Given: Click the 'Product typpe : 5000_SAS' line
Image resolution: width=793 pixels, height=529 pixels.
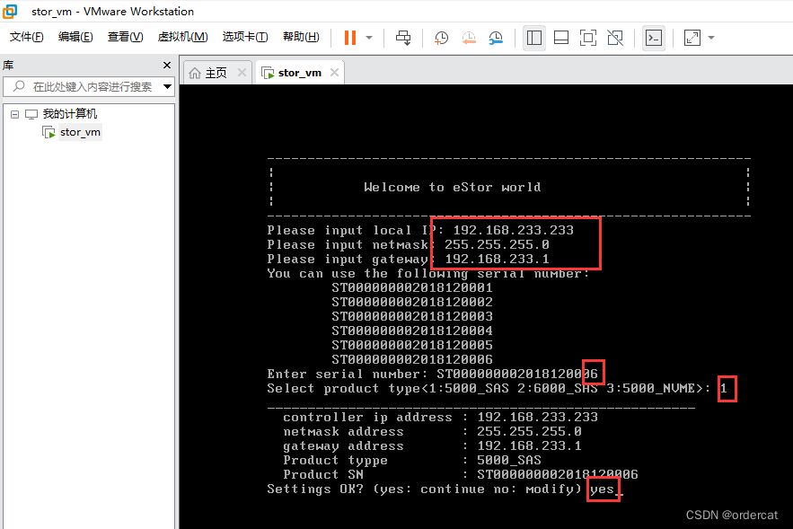Looking at the screenshot, I should point(412,460).
